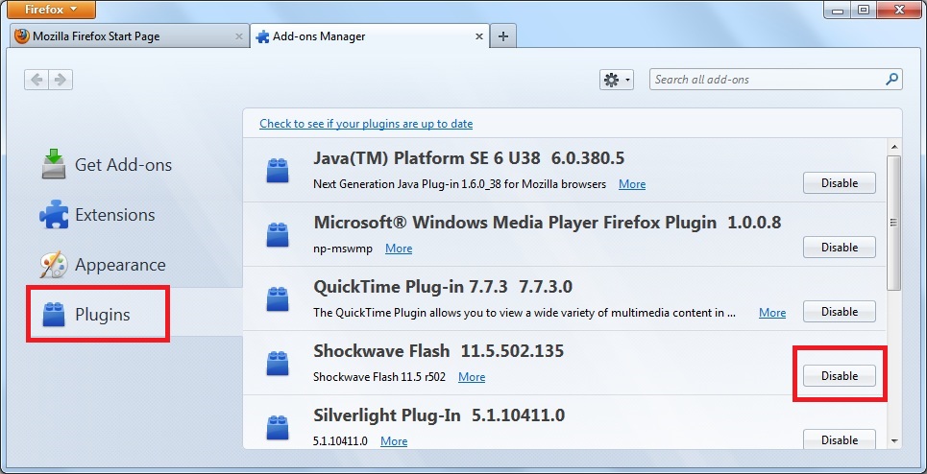
Task: Disable the QuickTime Plug-in 7.7.3
Action: point(839,312)
